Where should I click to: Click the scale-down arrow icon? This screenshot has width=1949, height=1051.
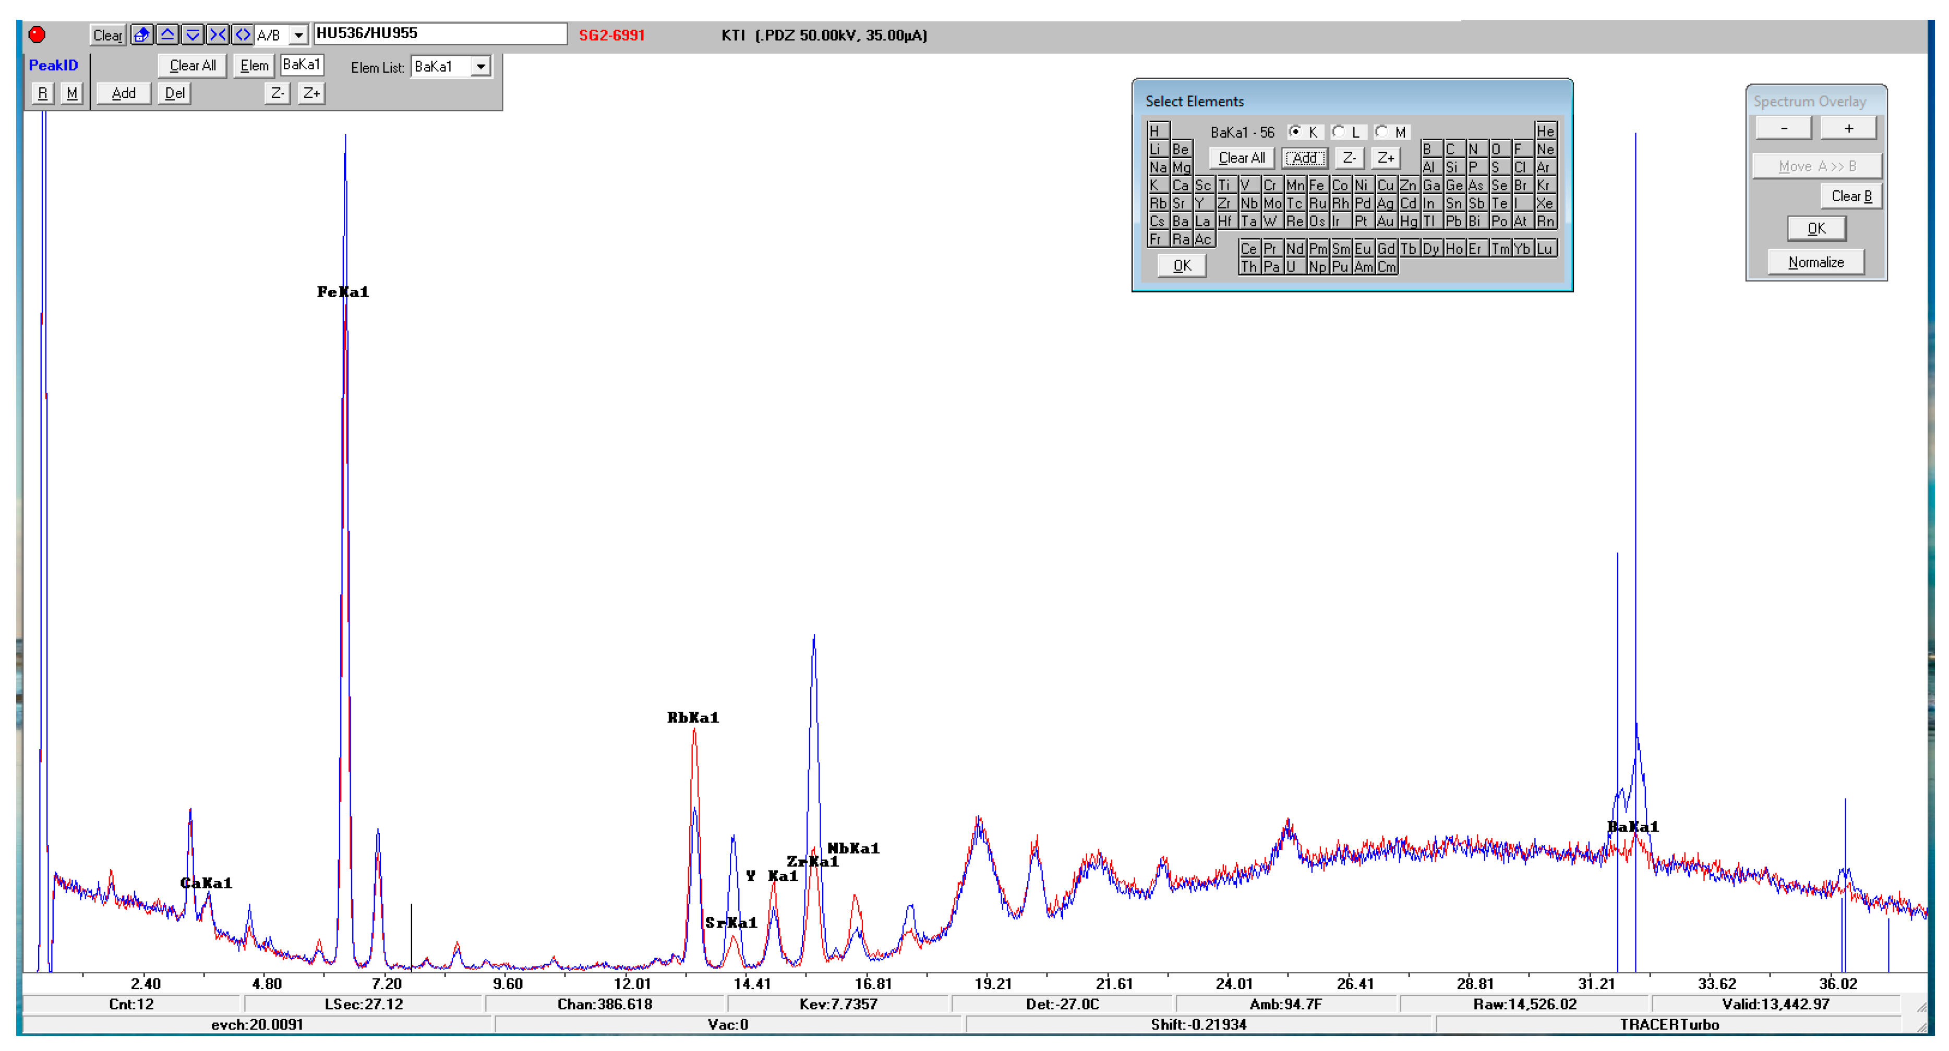pyautogui.click(x=193, y=35)
